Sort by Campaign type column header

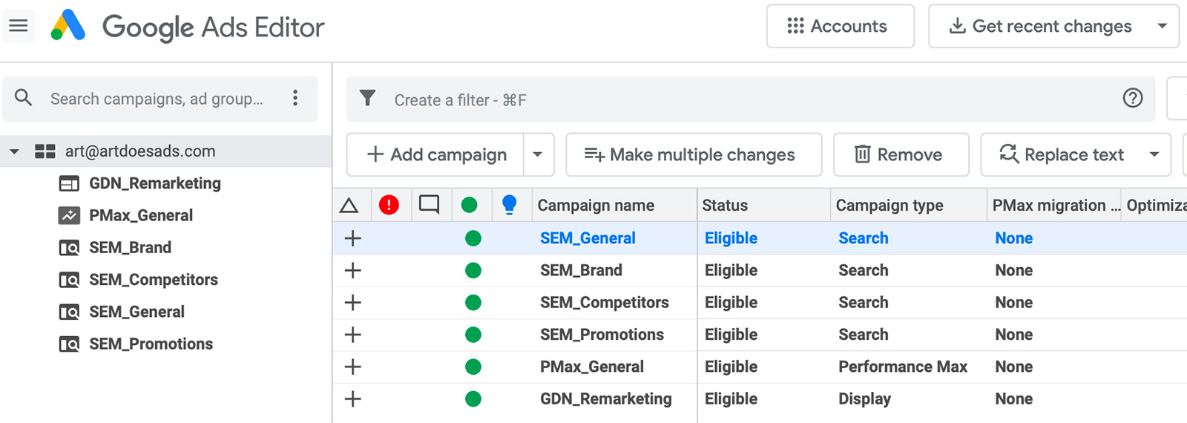[x=909, y=206]
